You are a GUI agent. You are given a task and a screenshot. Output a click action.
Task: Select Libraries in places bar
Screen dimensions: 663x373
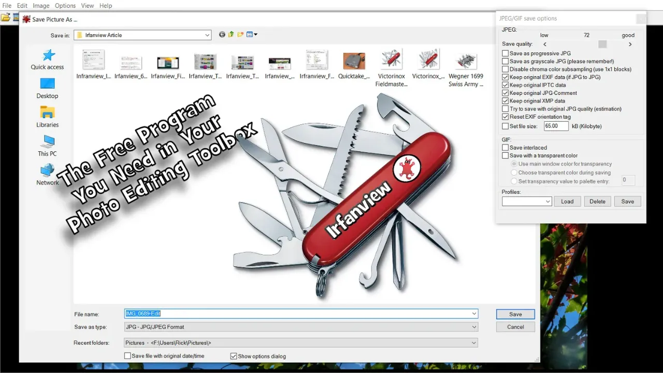pos(47,117)
